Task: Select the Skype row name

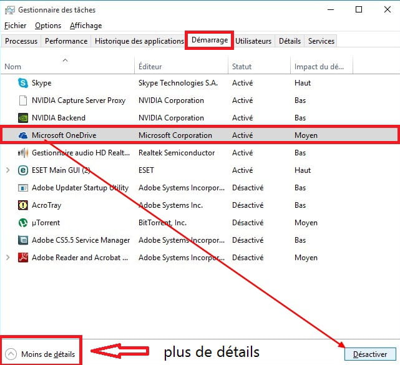Action: (41, 83)
